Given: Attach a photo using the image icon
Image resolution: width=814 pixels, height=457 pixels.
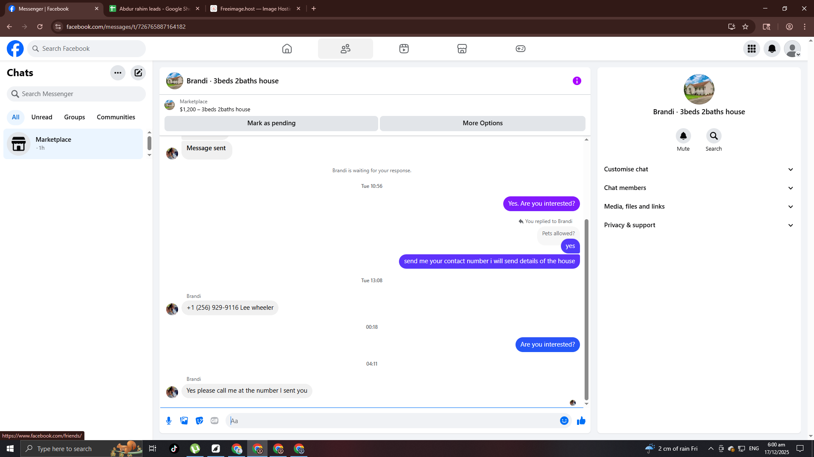Looking at the screenshot, I should pos(184,421).
